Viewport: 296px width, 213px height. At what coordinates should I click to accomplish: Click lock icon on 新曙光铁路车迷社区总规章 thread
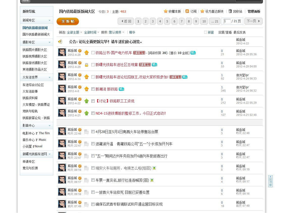tap(87, 65)
